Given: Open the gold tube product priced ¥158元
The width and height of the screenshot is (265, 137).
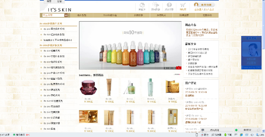Looking at the screenshot, I should point(109,87).
